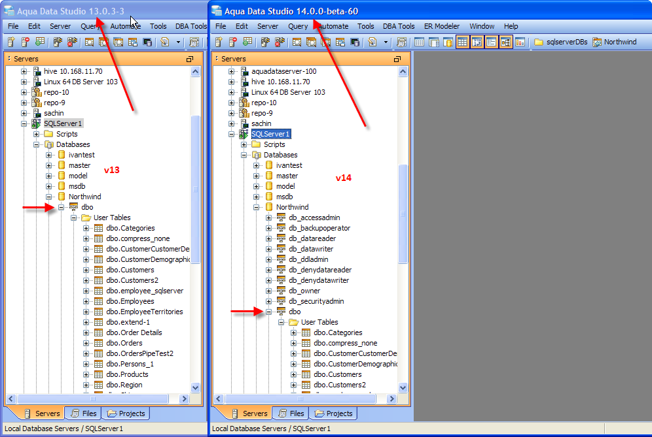Select db_securityadmin in v14 tree
This screenshot has width=652, height=437.
pyautogui.click(x=316, y=301)
